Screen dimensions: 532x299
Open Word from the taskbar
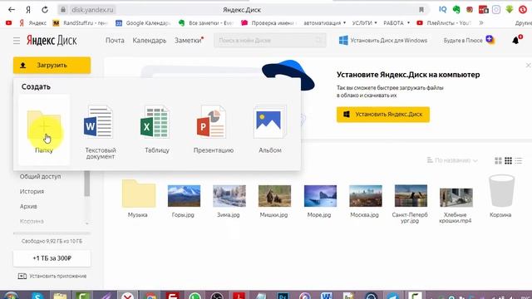[x=327, y=296]
